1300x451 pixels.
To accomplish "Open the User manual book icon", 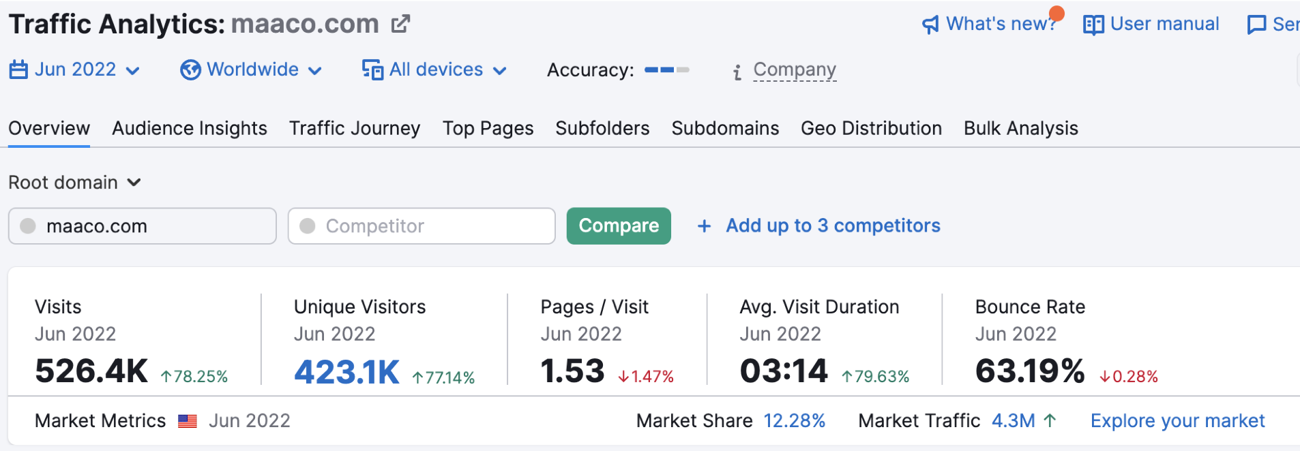I will pyautogui.click(x=1093, y=25).
